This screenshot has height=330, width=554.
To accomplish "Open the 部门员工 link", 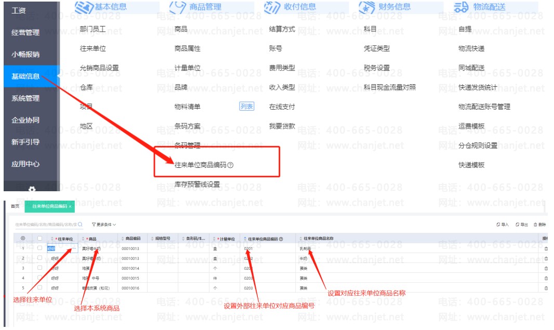I will point(93,29).
